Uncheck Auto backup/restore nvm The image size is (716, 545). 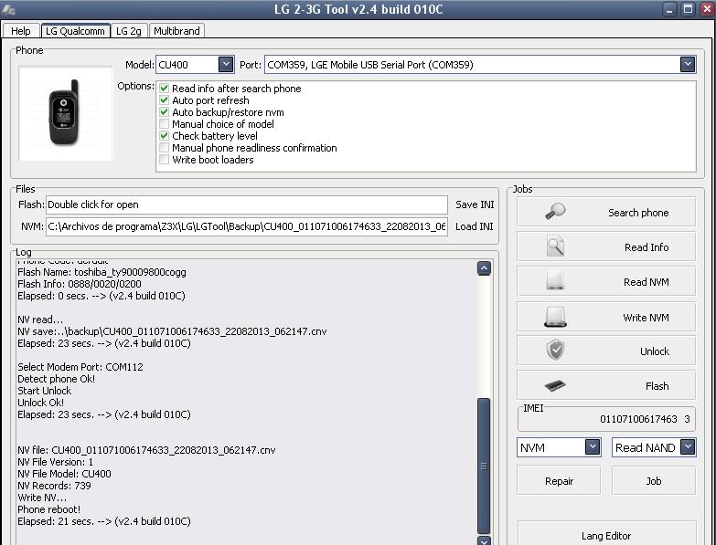tap(164, 112)
